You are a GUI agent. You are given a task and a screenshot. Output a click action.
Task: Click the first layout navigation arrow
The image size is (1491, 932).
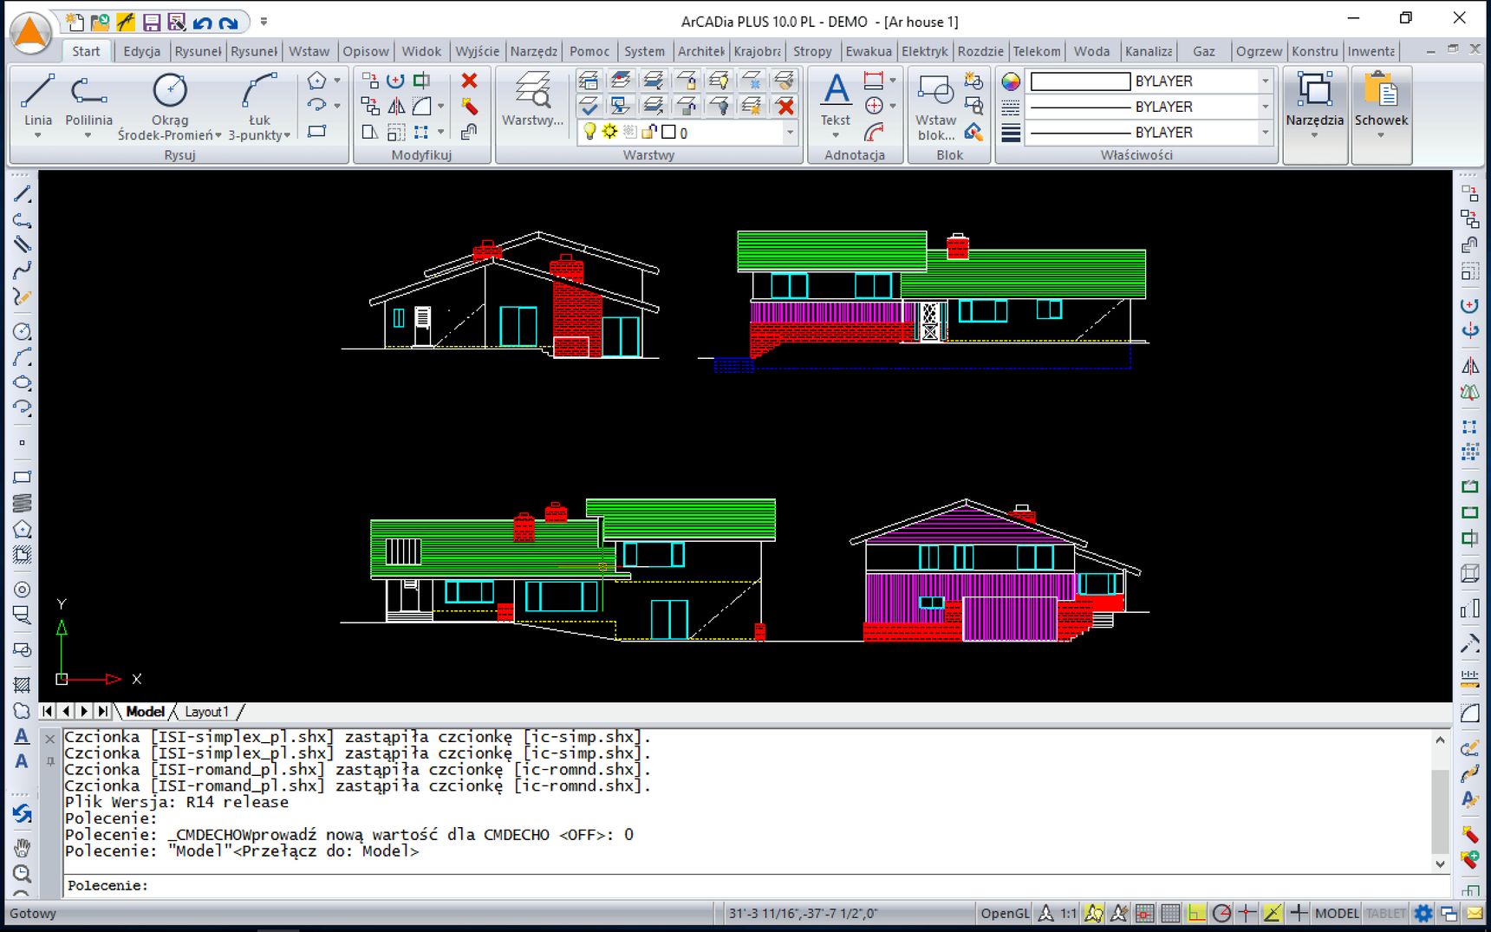[48, 711]
